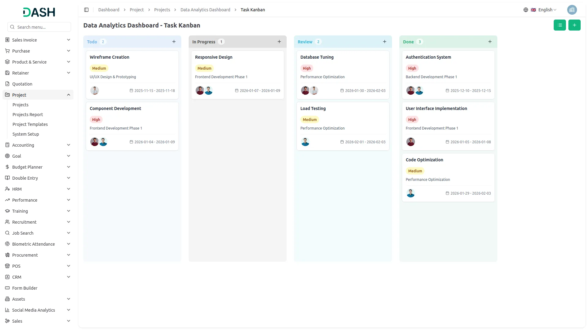The width and height of the screenshot is (588, 330).
Task: Open the Database Tuning task card
Action: pos(317,57)
